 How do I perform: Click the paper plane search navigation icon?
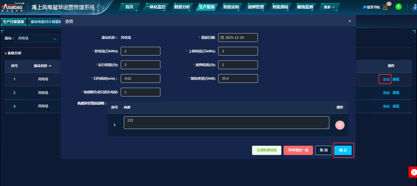click(364, 7)
